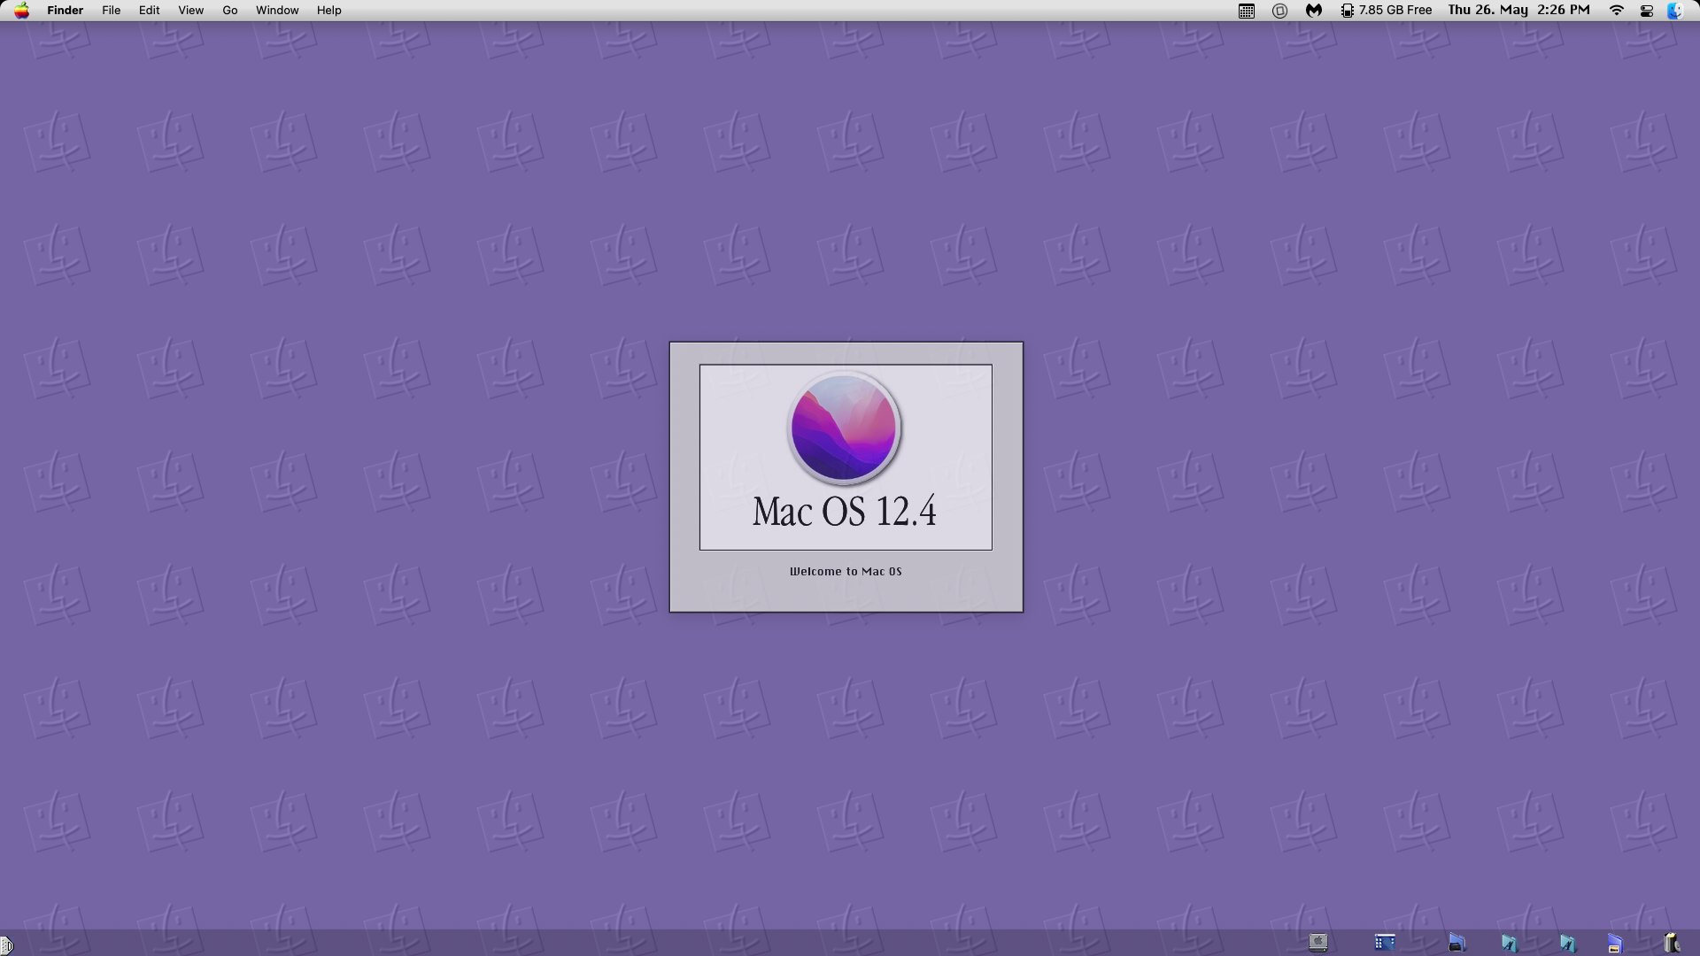Viewport: 1700px width, 956px height.
Task: Open the Help menu
Action: click(328, 11)
